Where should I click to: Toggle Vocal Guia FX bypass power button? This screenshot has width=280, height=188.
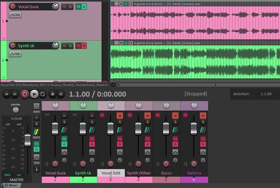click(x=84, y=7)
